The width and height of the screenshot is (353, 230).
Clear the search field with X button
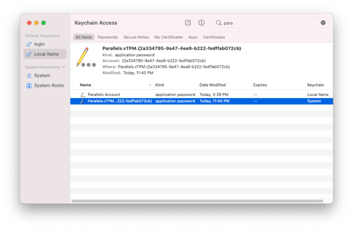pos(323,23)
